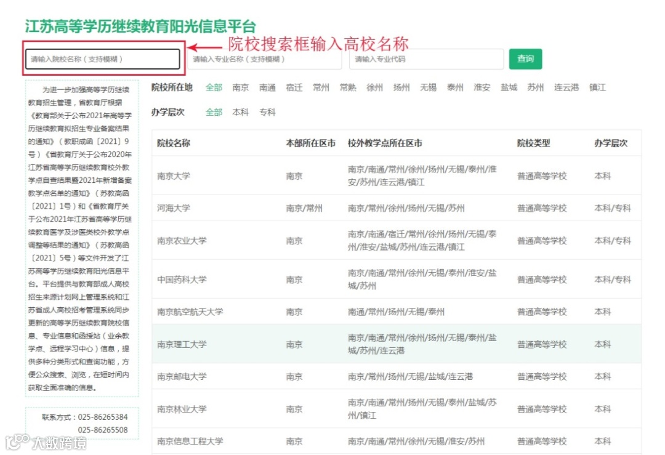Open the 南京邮电大学 row
665x455 pixels.
coord(397,377)
